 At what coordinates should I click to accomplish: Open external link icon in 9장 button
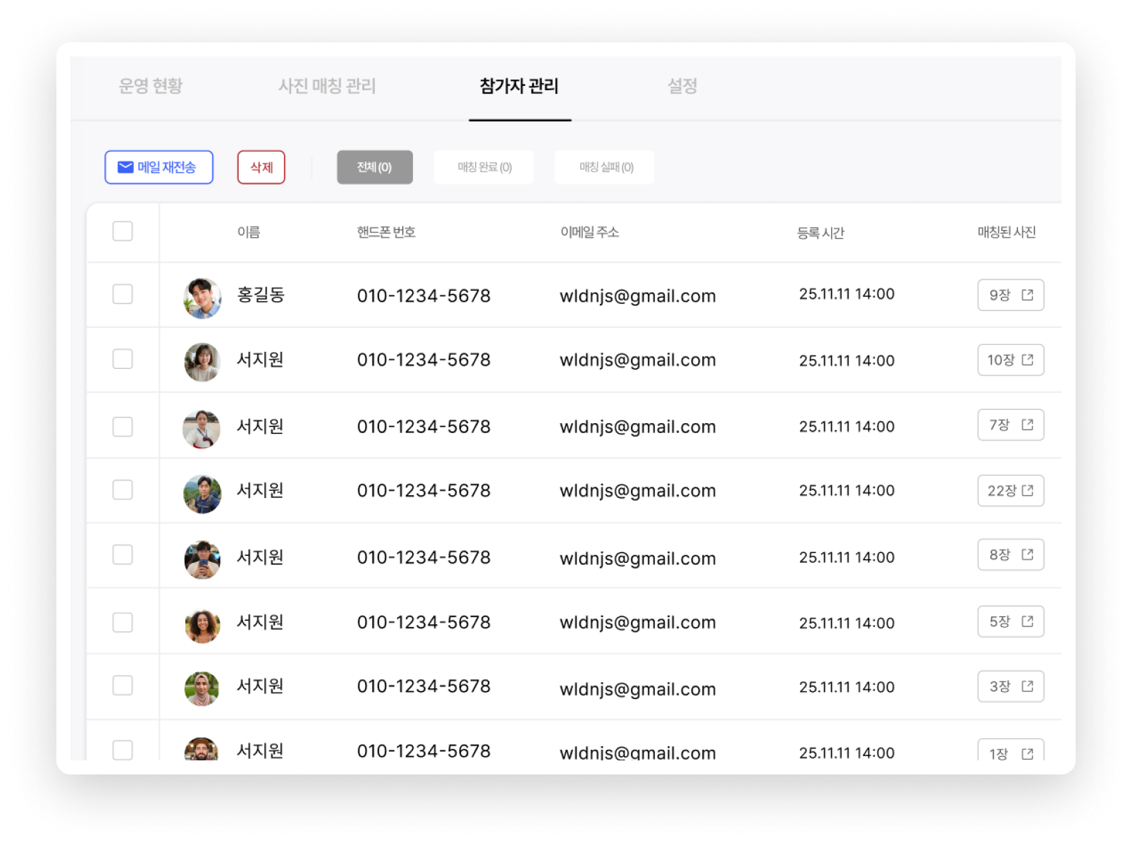point(1028,295)
